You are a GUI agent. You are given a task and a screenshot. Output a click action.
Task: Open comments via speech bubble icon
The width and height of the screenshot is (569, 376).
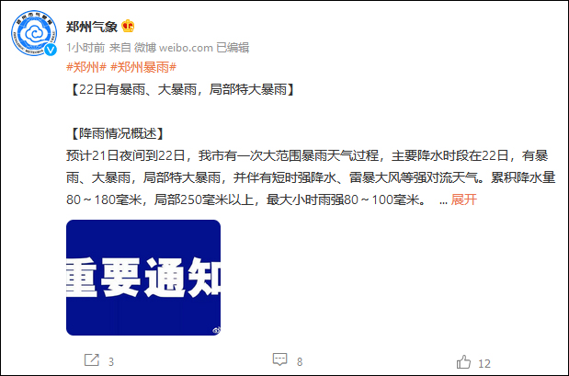[279, 359]
